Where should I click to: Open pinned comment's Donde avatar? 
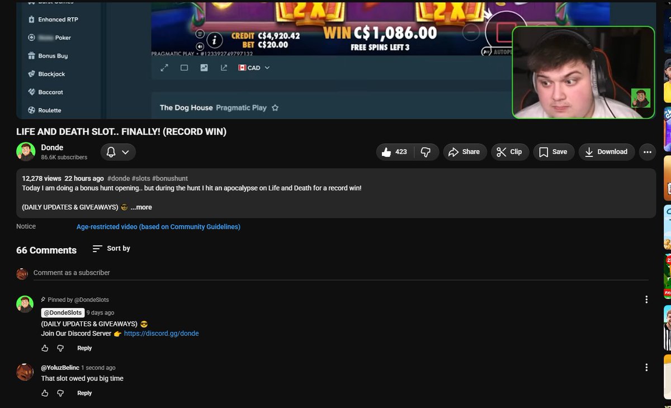pyautogui.click(x=25, y=304)
